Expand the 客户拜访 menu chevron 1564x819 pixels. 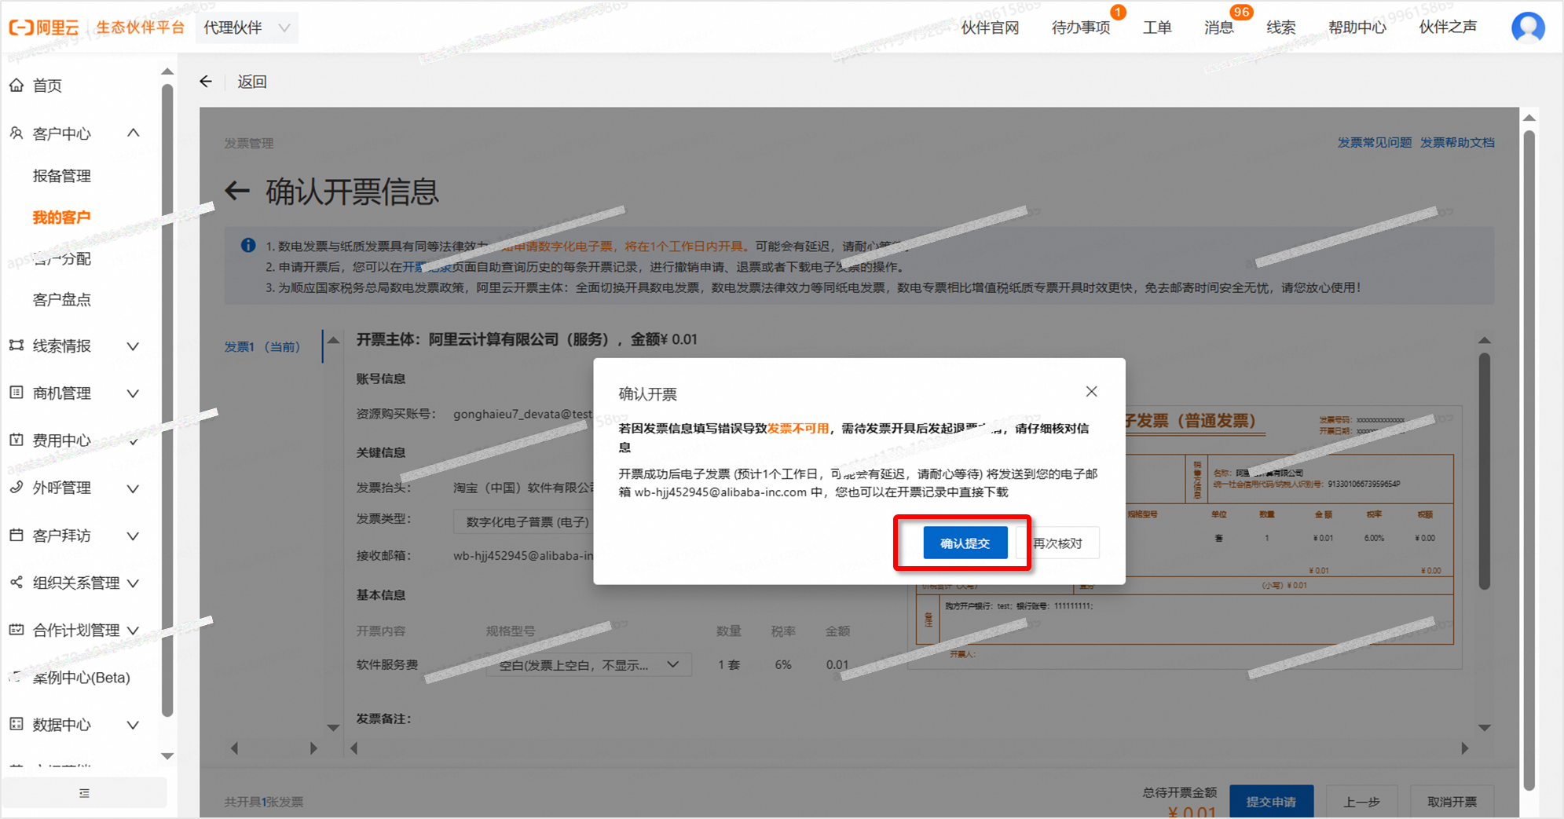click(134, 536)
